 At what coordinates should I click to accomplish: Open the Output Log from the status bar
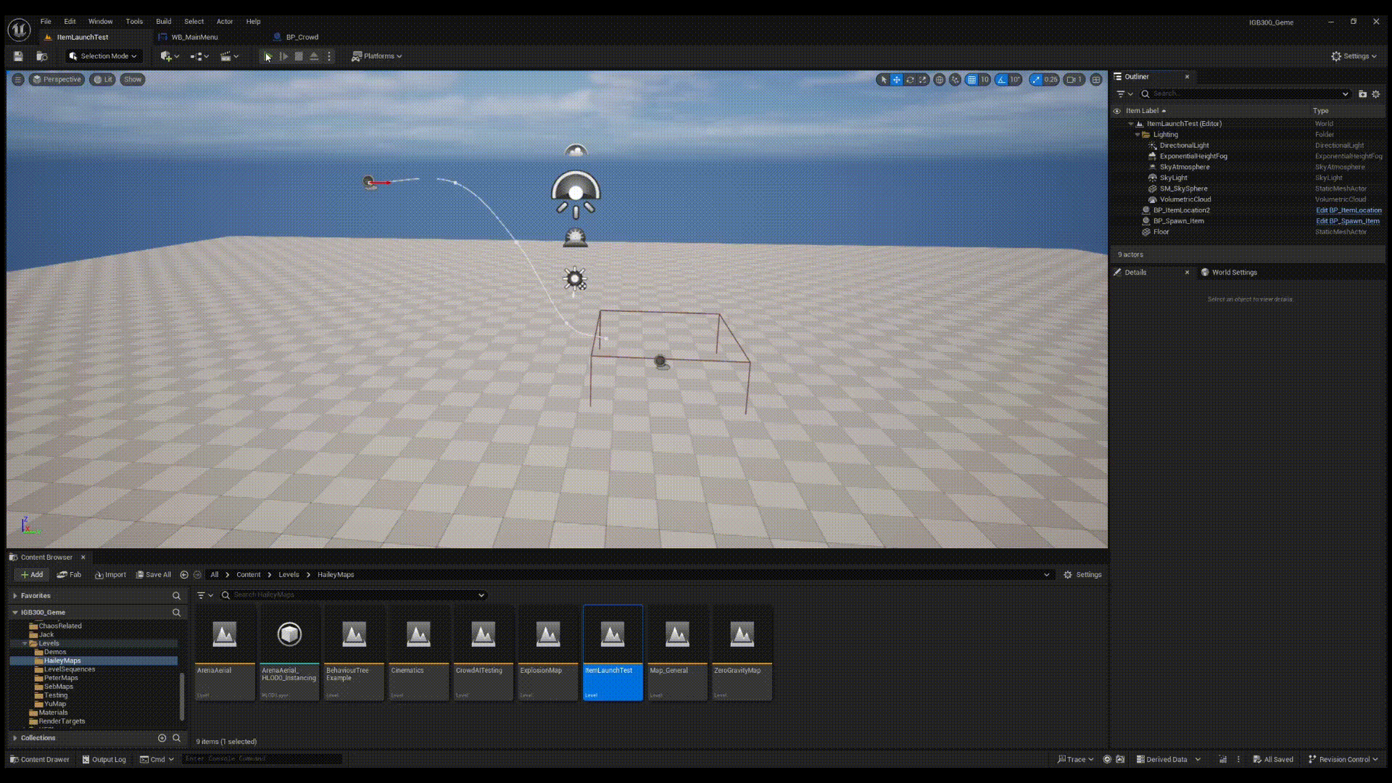pyautogui.click(x=104, y=760)
